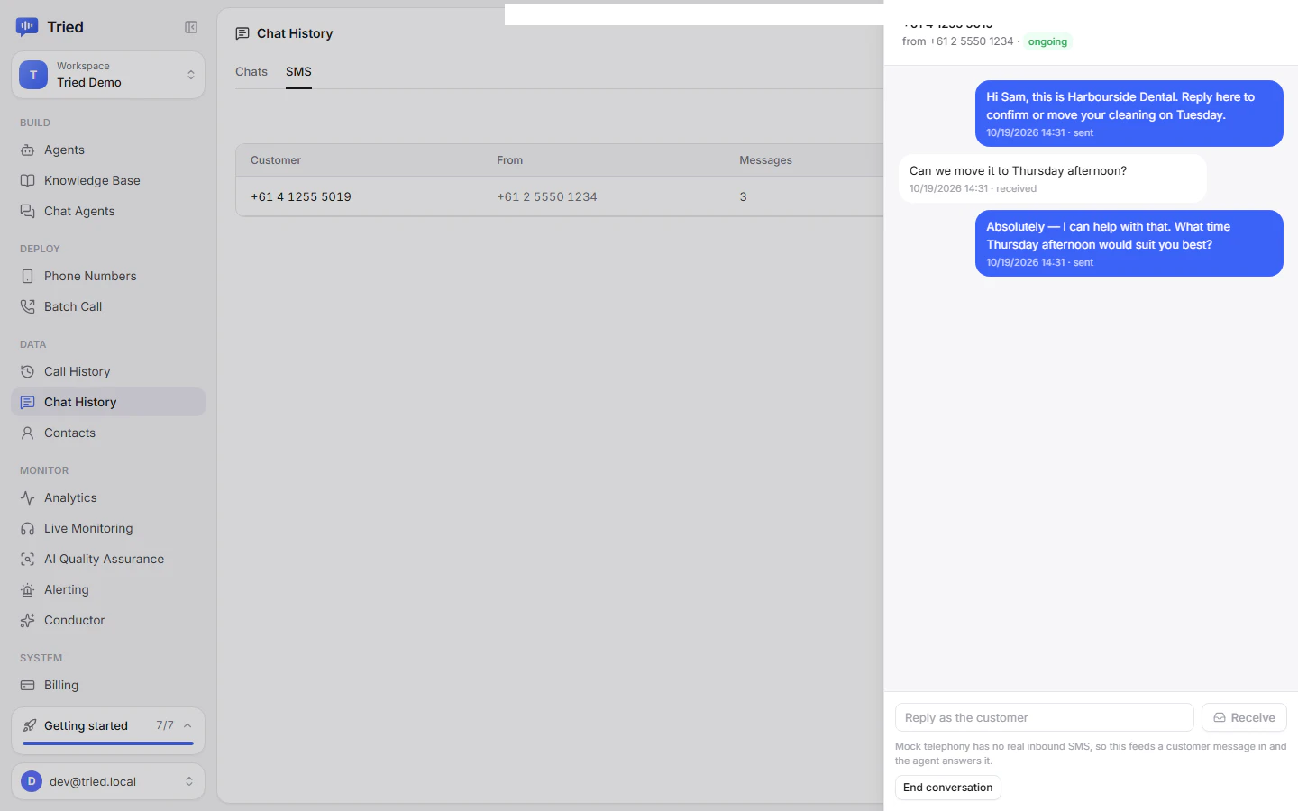Click the Receive button
Image resolution: width=1298 pixels, height=811 pixels.
(x=1244, y=717)
